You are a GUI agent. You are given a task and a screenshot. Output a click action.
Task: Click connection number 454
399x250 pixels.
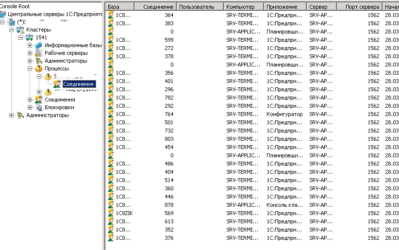coord(169,147)
